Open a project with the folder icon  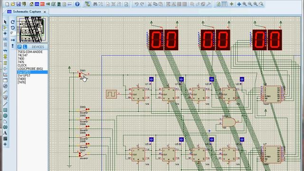(13, 4)
